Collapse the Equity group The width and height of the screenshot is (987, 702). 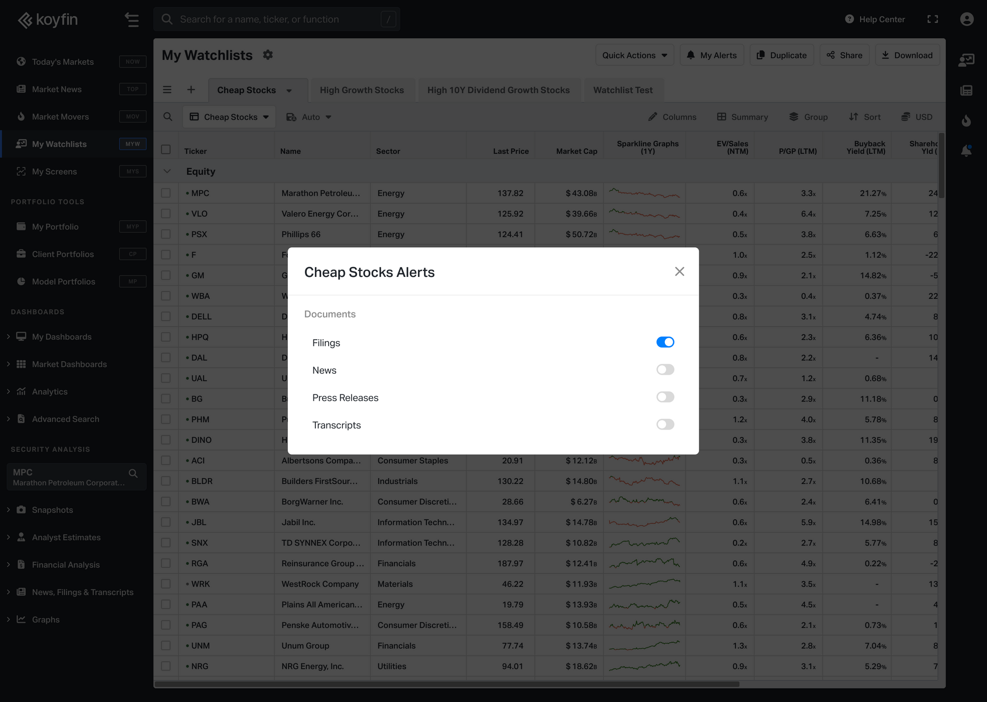coord(167,171)
